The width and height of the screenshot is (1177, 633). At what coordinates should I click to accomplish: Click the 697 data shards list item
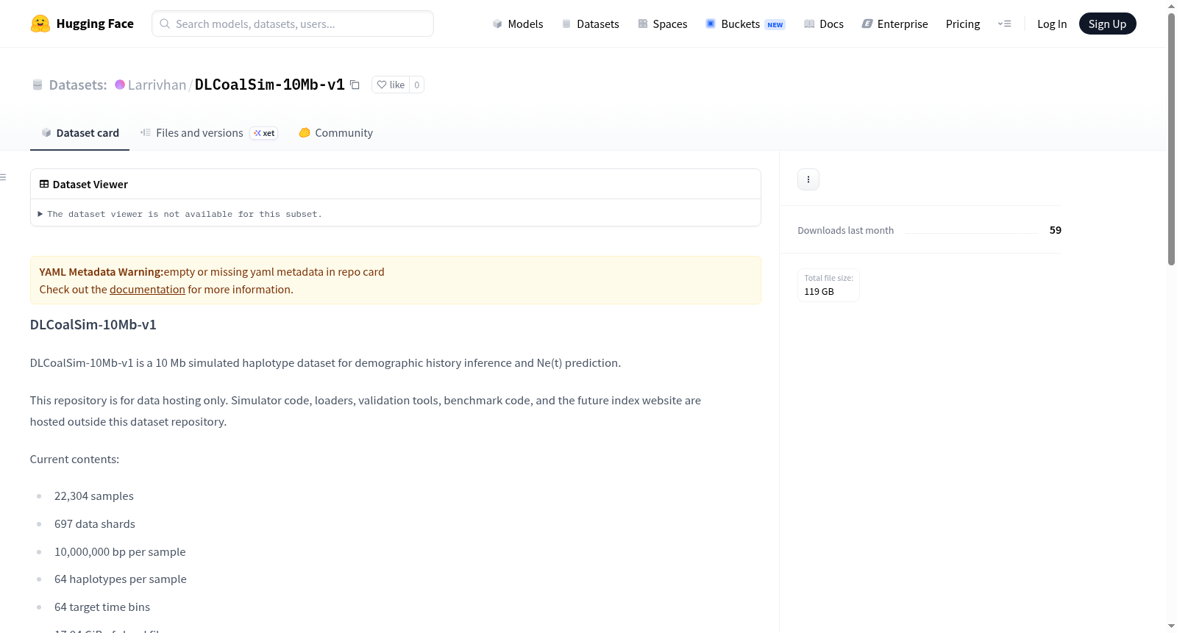pyautogui.click(x=95, y=524)
